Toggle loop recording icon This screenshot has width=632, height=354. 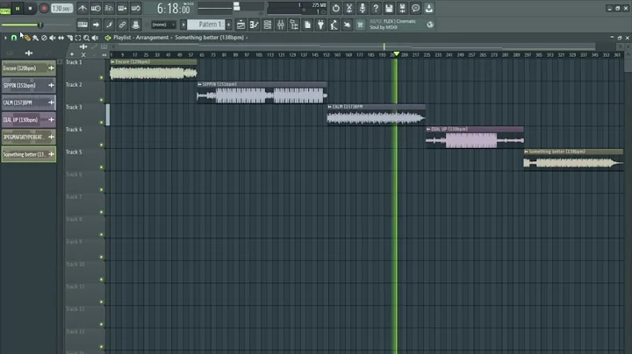pos(136,8)
